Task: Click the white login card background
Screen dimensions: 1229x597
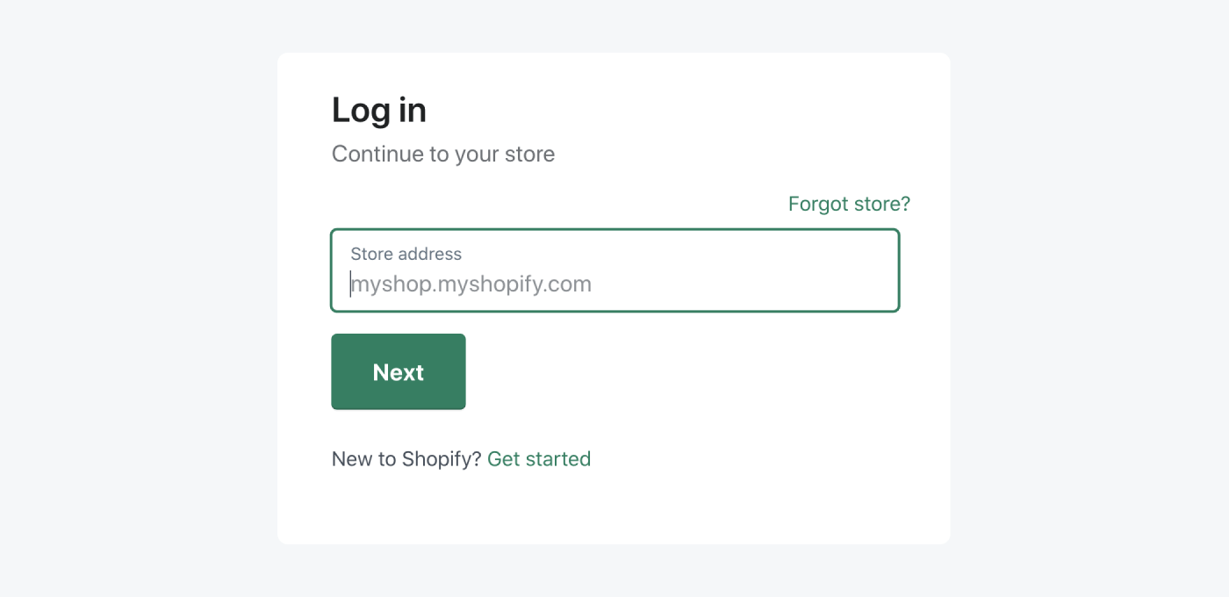Action: click(614, 509)
